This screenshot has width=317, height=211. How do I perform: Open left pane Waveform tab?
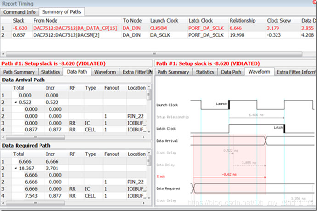tap(105, 72)
